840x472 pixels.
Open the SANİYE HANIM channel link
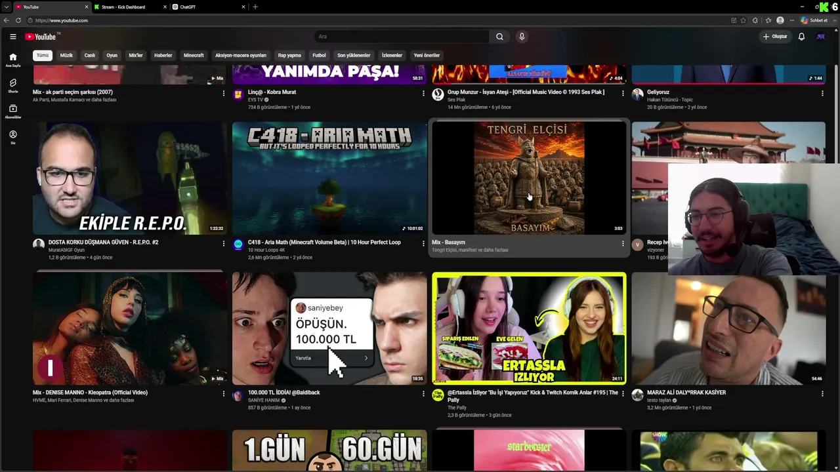point(264,400)
